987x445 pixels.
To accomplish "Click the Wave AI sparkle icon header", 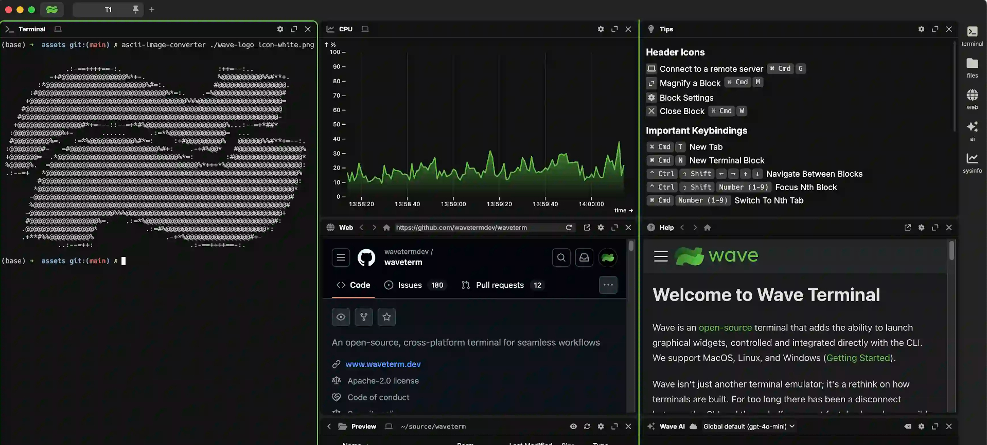I will 651,427.
